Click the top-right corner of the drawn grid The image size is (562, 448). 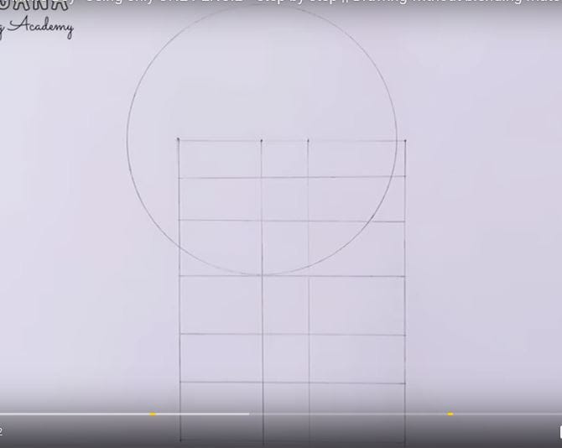click(x=406, y=140)
